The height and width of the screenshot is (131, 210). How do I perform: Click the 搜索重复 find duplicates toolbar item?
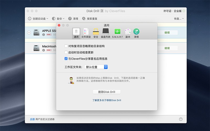click(x=90, y=19)
